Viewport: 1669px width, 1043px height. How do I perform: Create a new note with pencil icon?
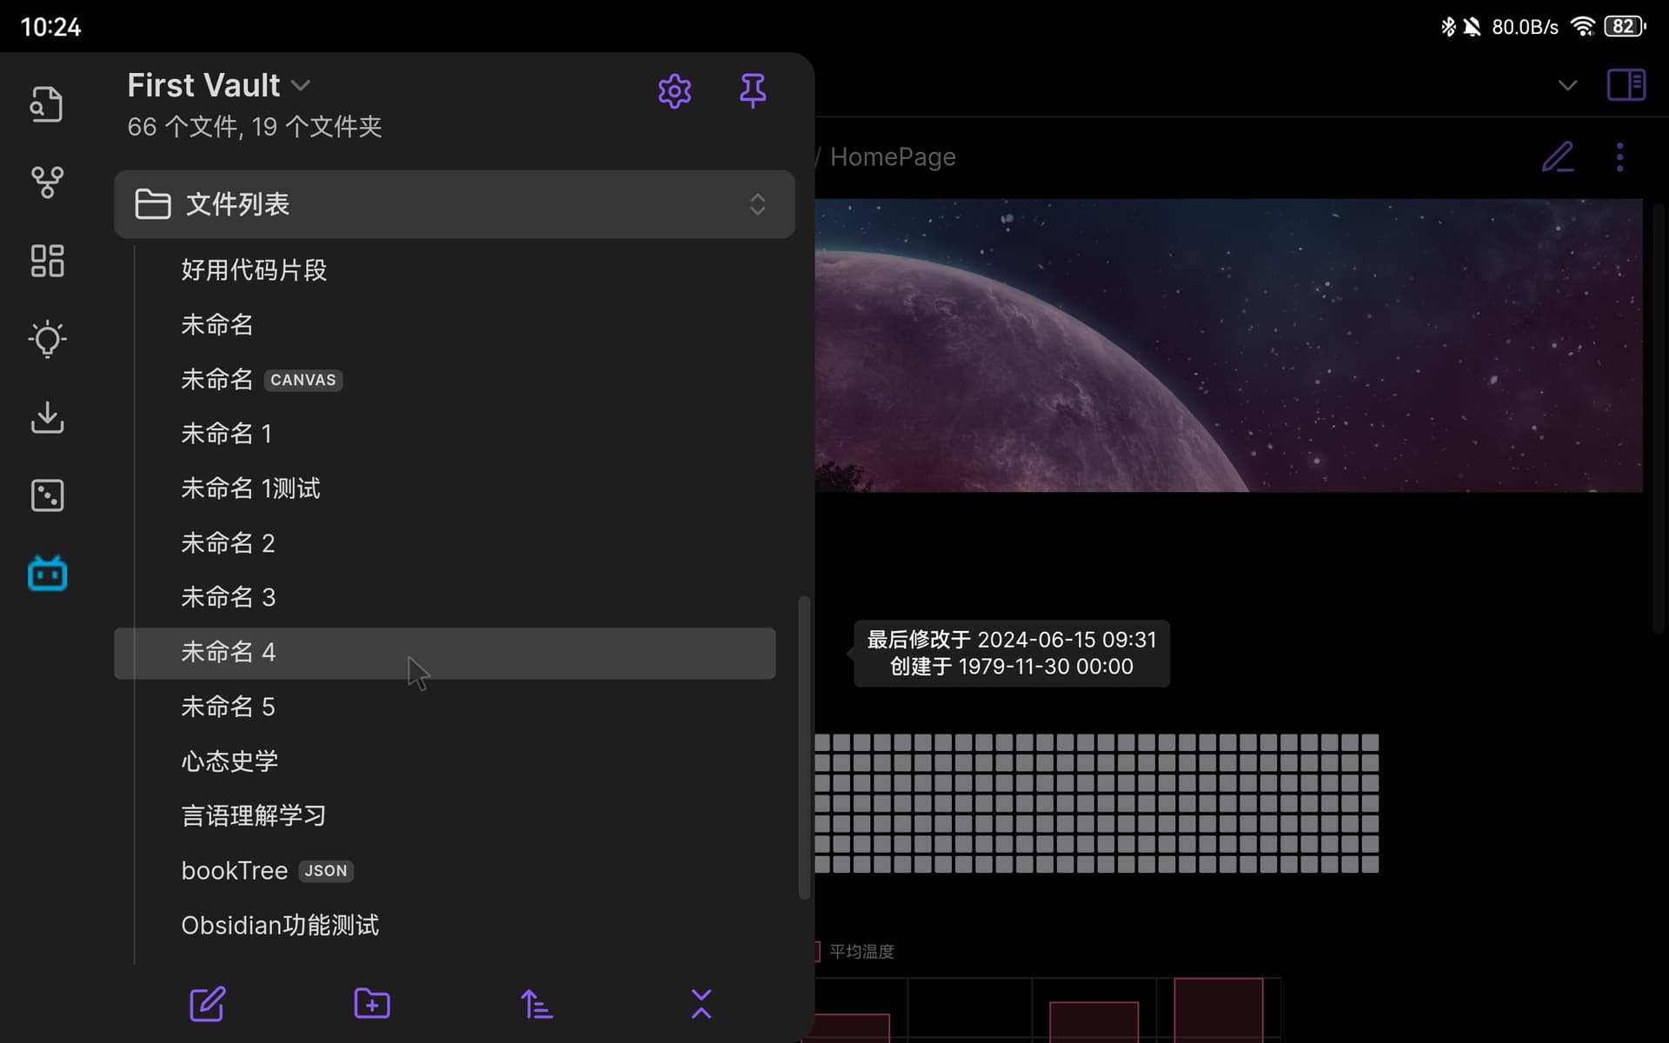coord(208,1004)
